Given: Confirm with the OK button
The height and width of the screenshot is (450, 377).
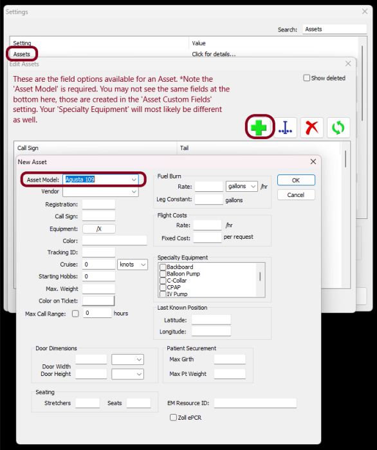Looking at the screenshot, I should pos(296,180).
